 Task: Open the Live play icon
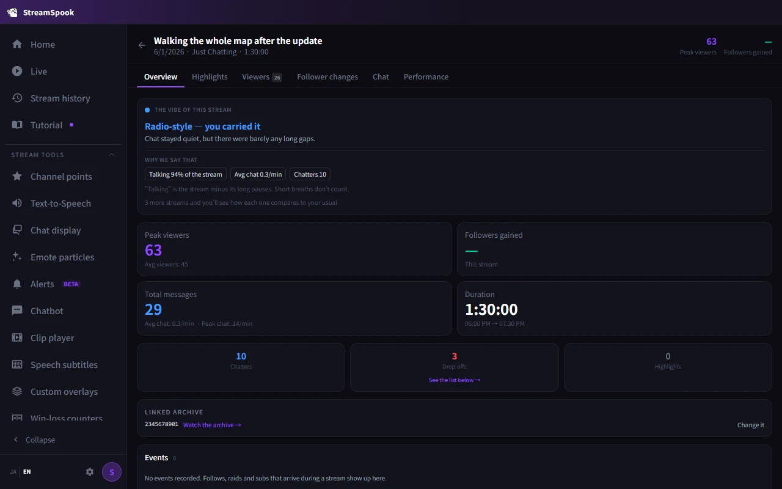click(x=17, y=71)
